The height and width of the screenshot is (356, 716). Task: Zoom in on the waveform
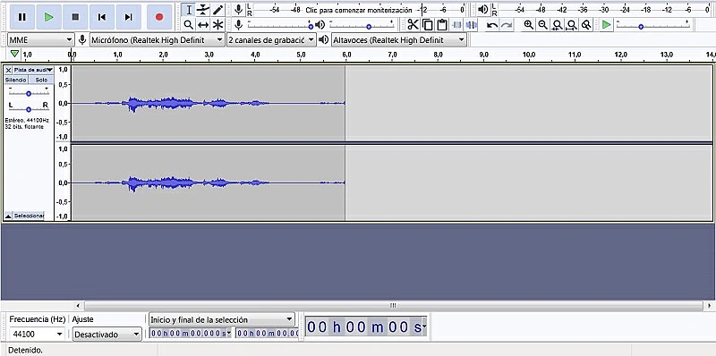pyautogui.click(x=528, y=25)
